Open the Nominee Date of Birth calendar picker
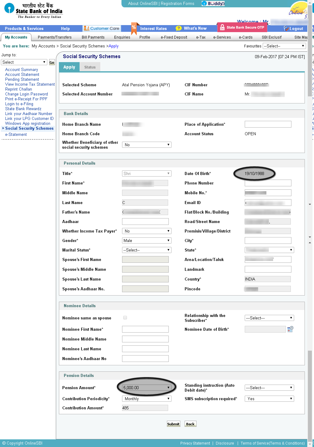The width and height of the screenshot is (314, 447). pyautogui.click(x=290, y=329)
